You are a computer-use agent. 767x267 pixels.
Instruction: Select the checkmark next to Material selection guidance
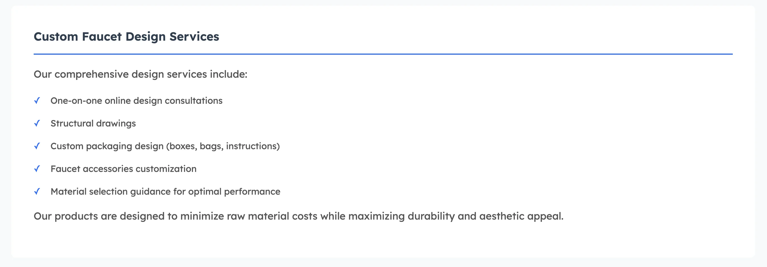(x=37, y=191)
